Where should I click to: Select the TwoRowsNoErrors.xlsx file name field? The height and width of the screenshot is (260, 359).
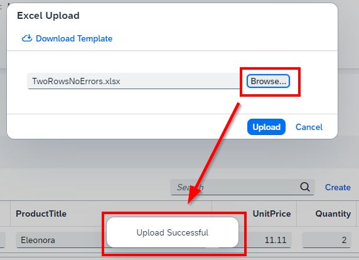pyautogui.click(x=134, y=81)
